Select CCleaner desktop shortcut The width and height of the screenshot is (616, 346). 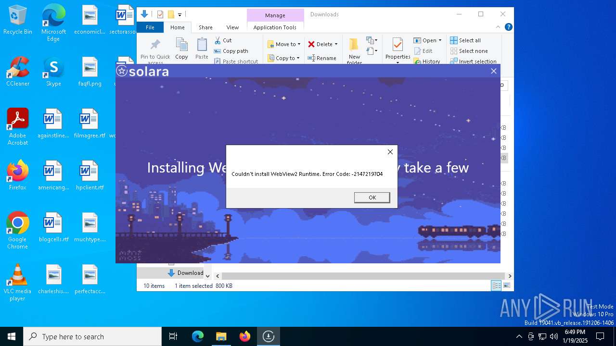[x=18, y=72]
